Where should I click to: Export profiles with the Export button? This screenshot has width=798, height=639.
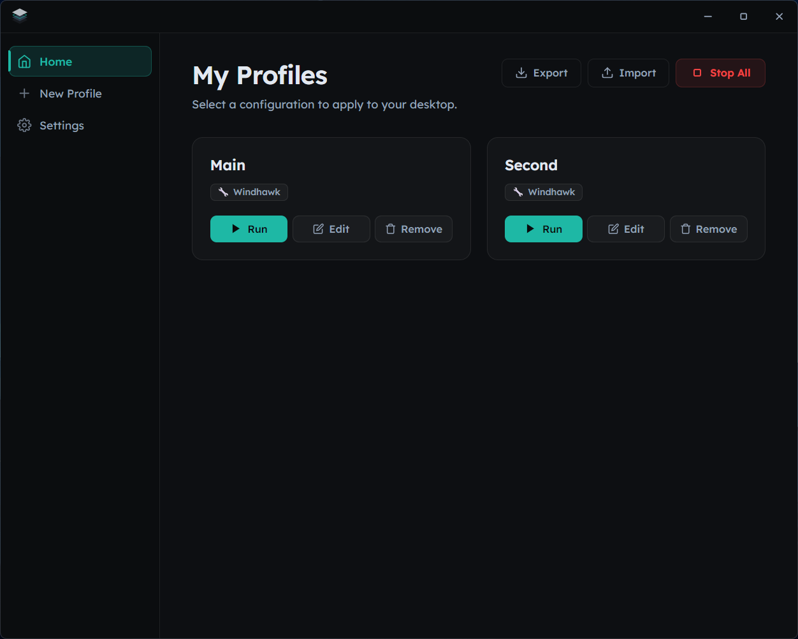[x=541, y=73]
